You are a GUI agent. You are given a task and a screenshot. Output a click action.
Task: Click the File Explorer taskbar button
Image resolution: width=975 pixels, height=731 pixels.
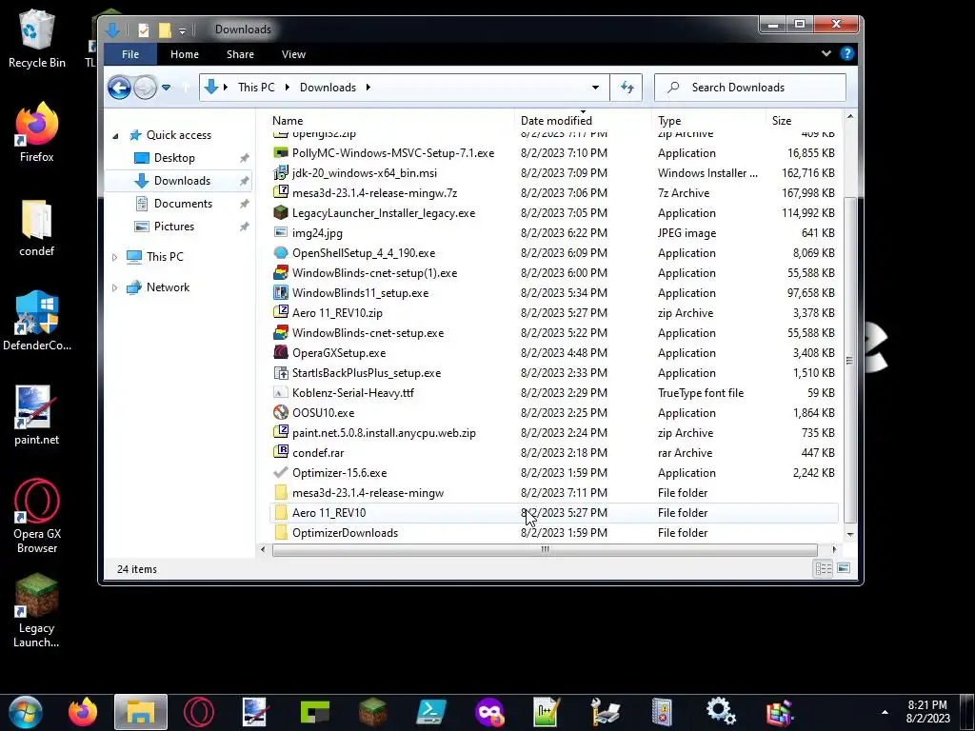pos(141,712)
